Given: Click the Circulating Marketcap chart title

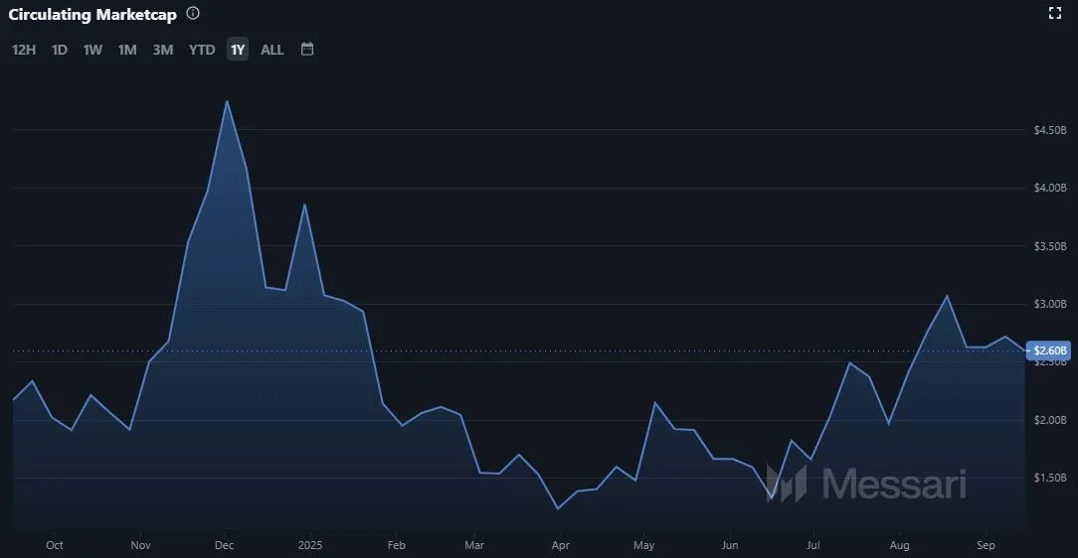Looking at the screenshot, I should [x=92, y=15].
